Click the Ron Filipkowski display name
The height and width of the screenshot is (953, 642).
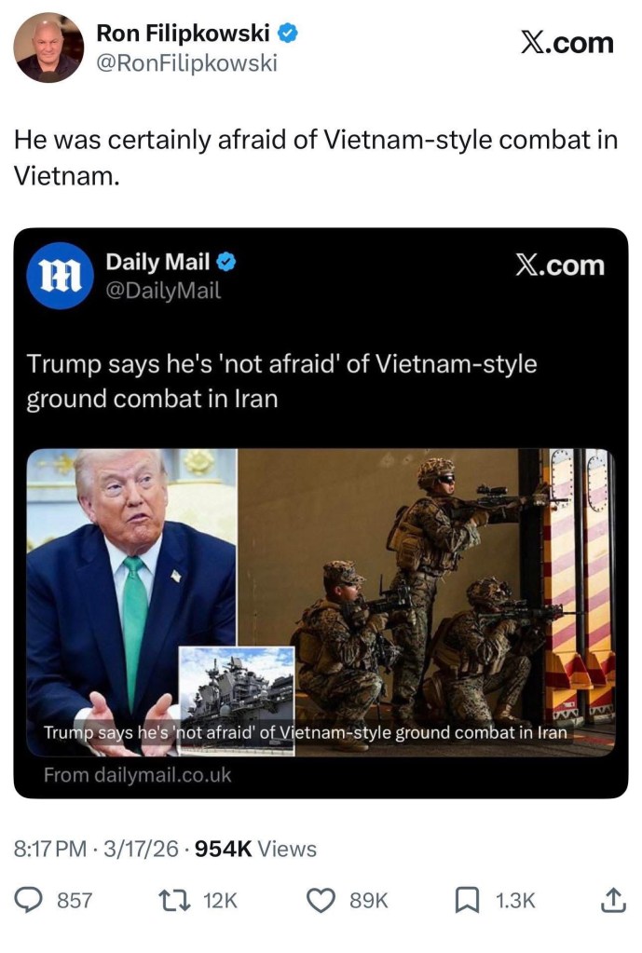183,33
